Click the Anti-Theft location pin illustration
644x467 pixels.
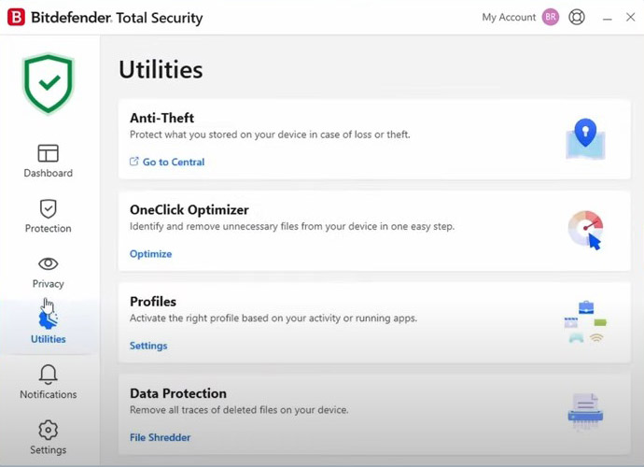point(585,139)
